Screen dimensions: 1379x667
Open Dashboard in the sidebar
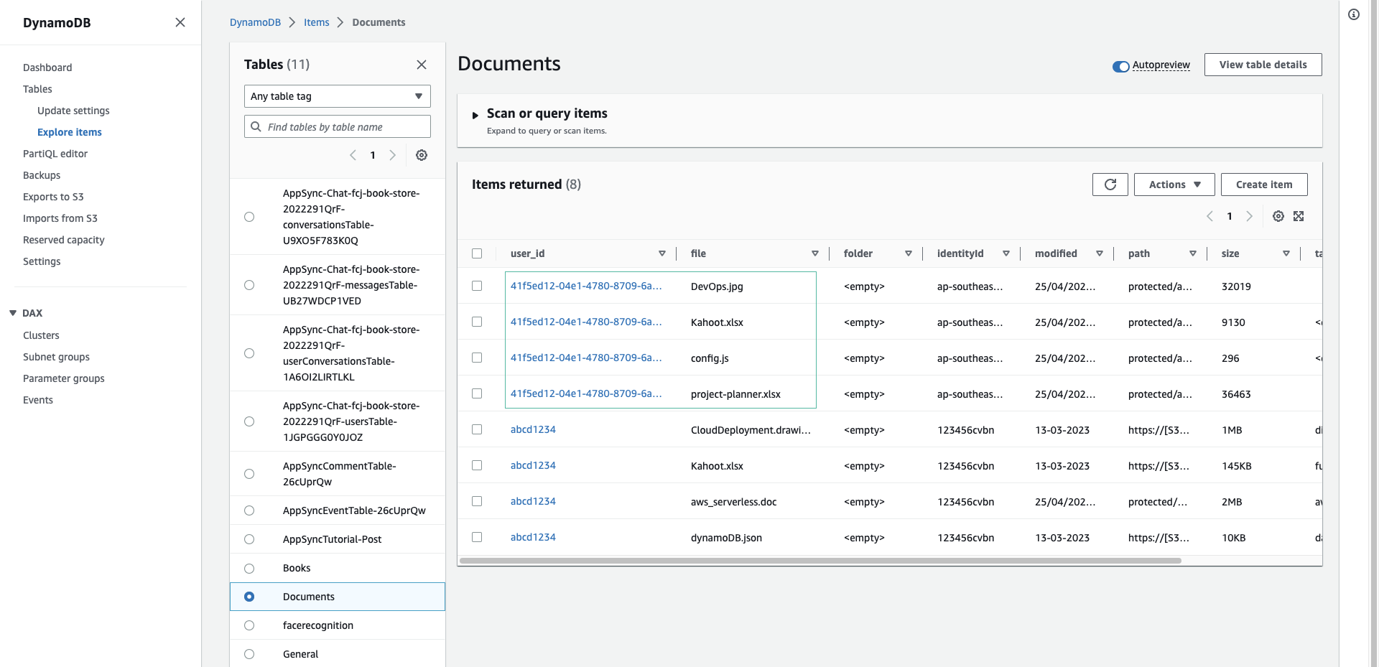(x=47, y=67)
